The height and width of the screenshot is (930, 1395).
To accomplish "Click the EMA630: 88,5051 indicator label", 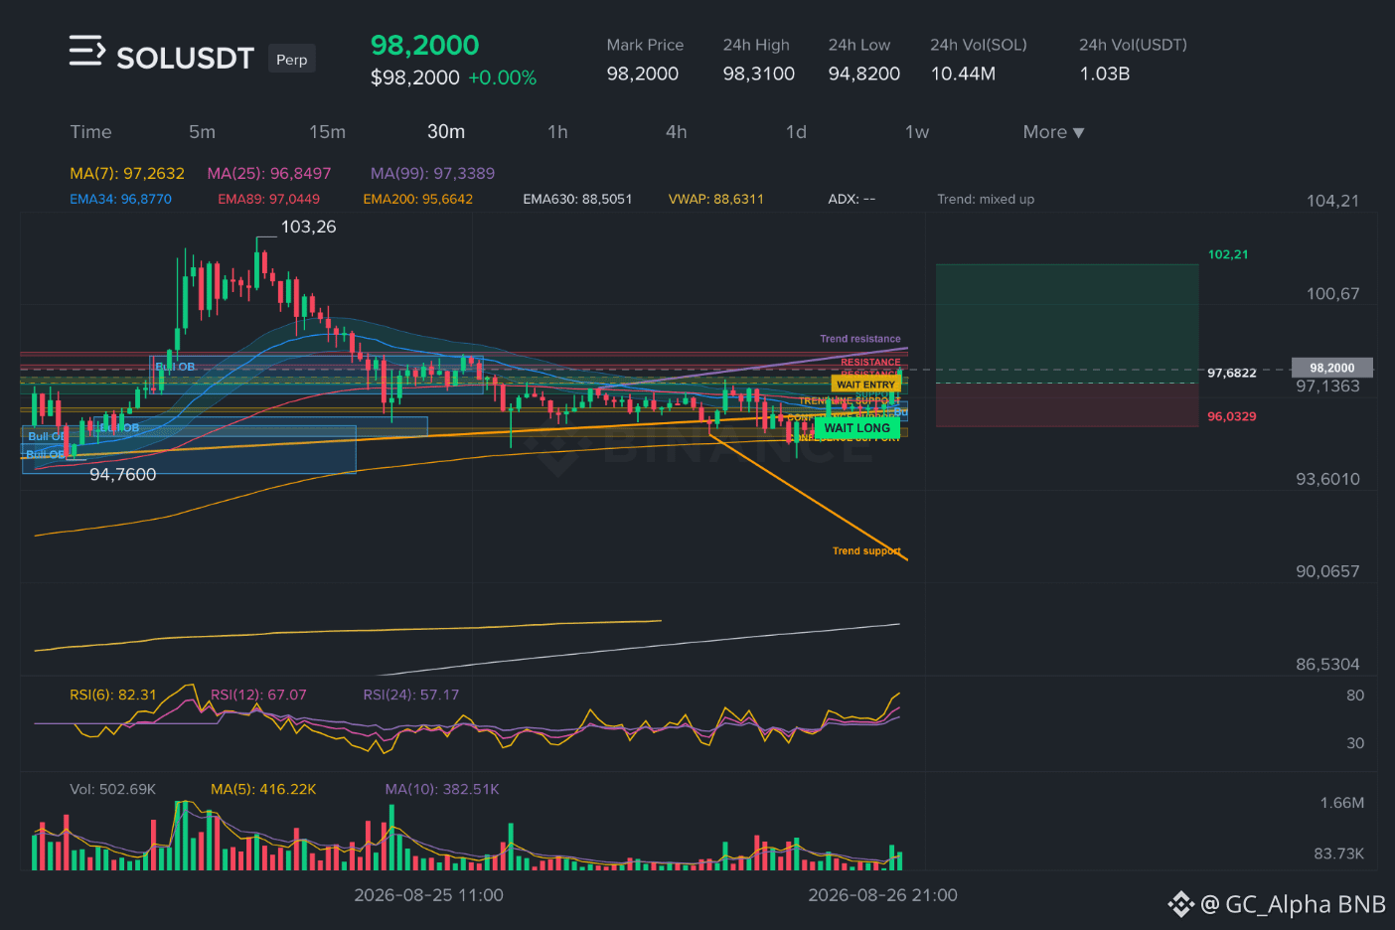I will tap(577, 199).
